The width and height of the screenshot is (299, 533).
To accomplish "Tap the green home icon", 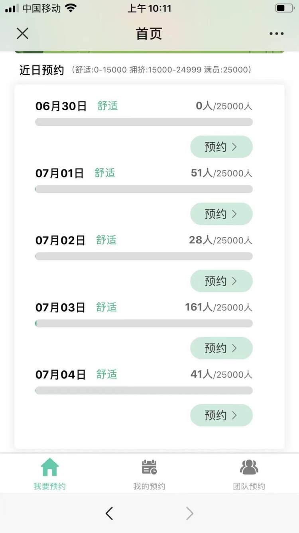I will (x=50, y=467).
